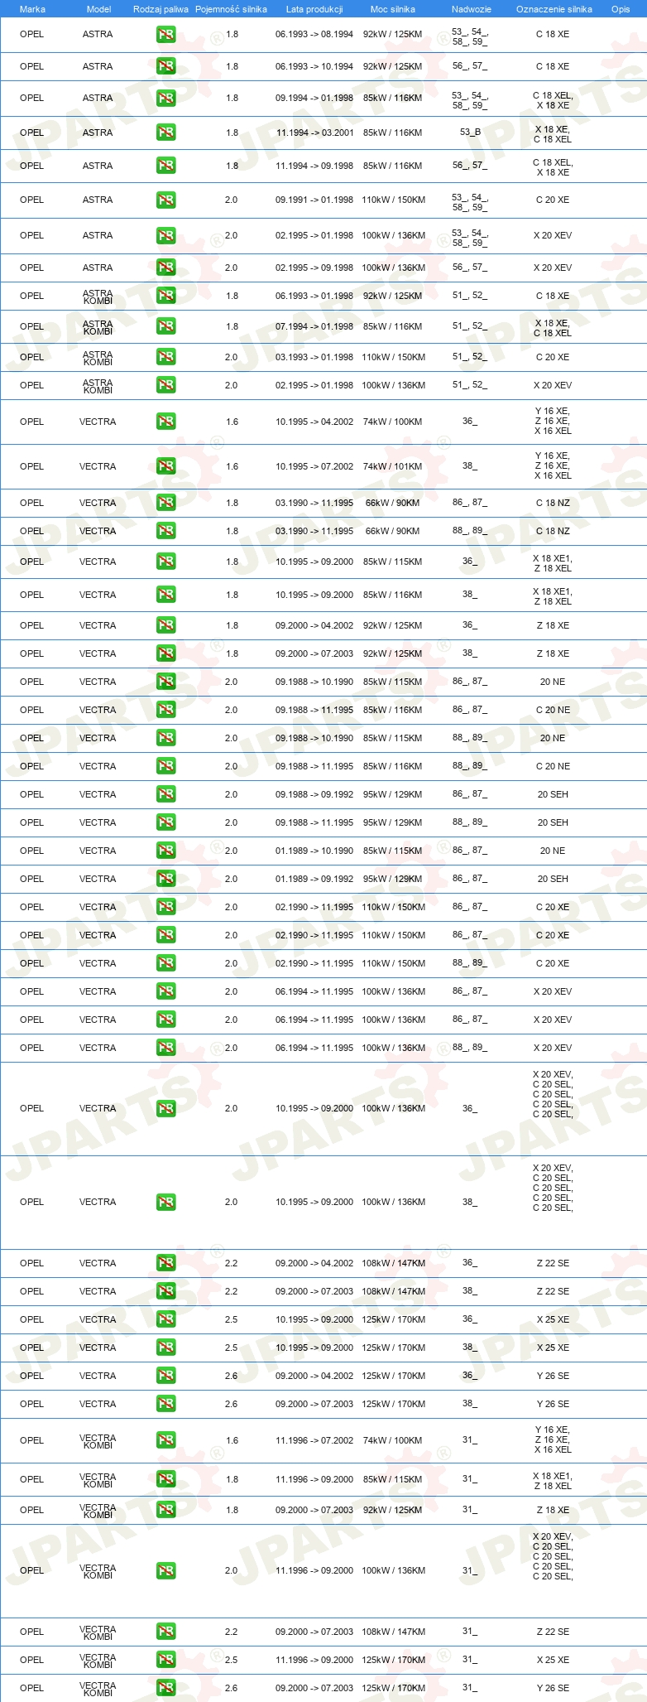
Task: Select the power cell '74kW / 101KM'
Action: (x=392, y=466)
